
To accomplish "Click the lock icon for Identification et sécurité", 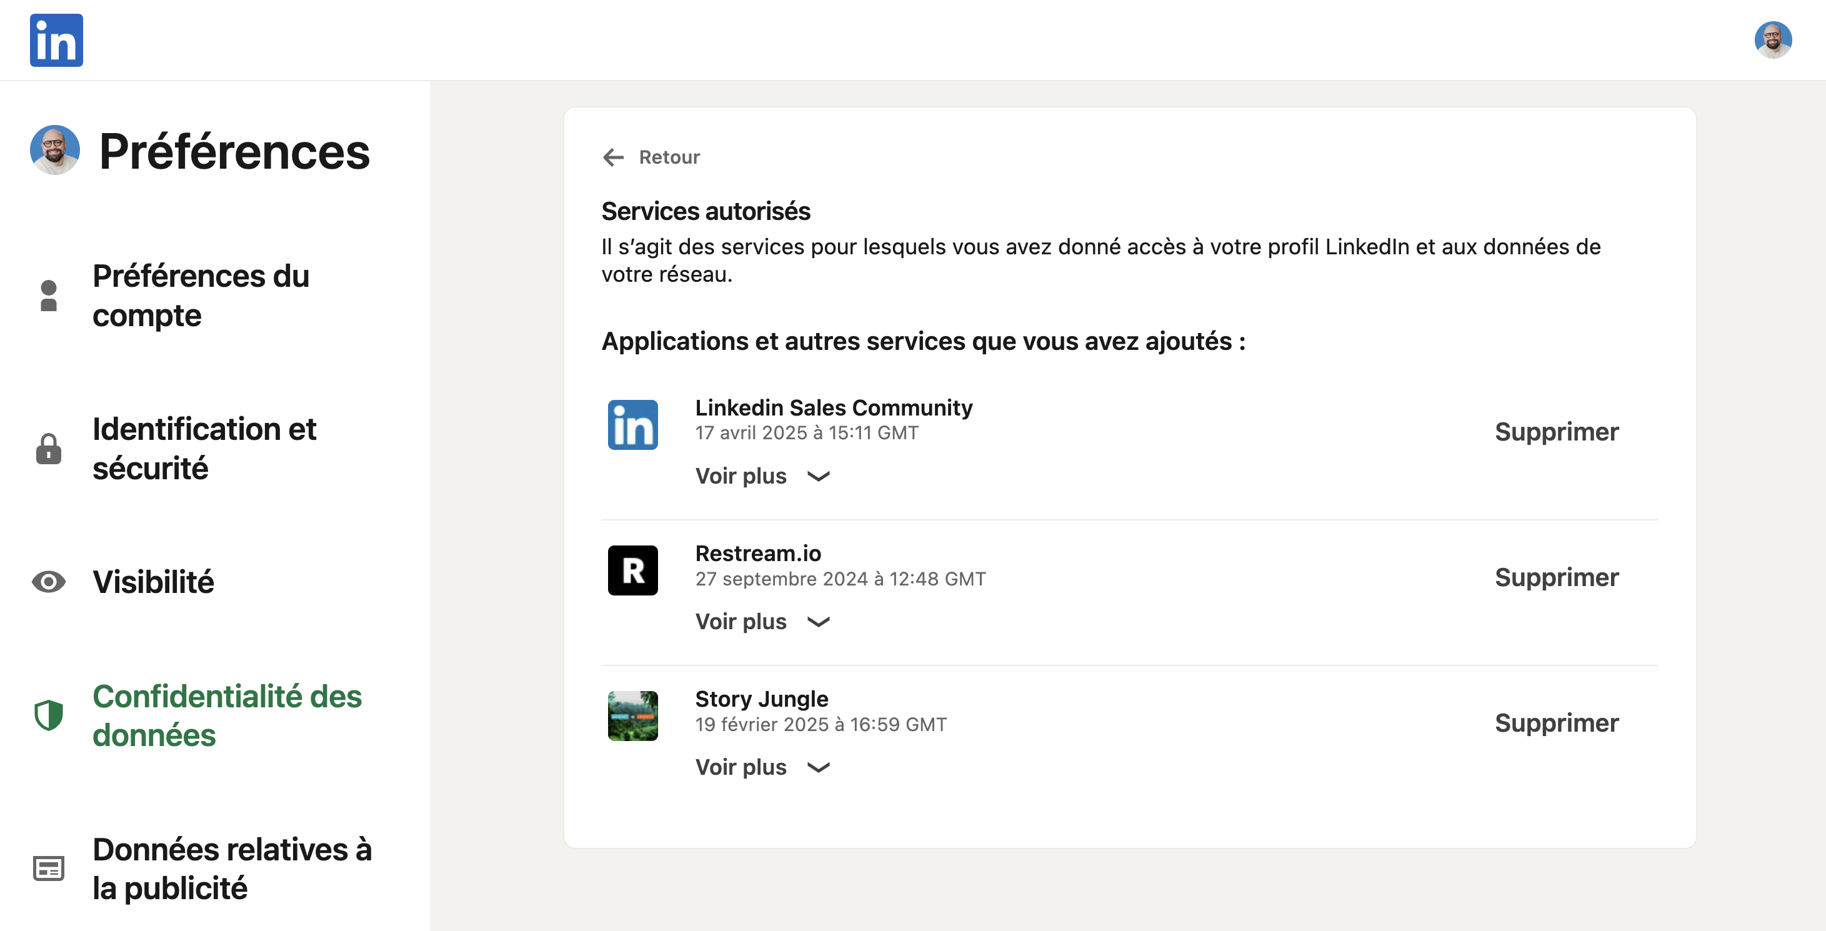I will pos(49,449).
